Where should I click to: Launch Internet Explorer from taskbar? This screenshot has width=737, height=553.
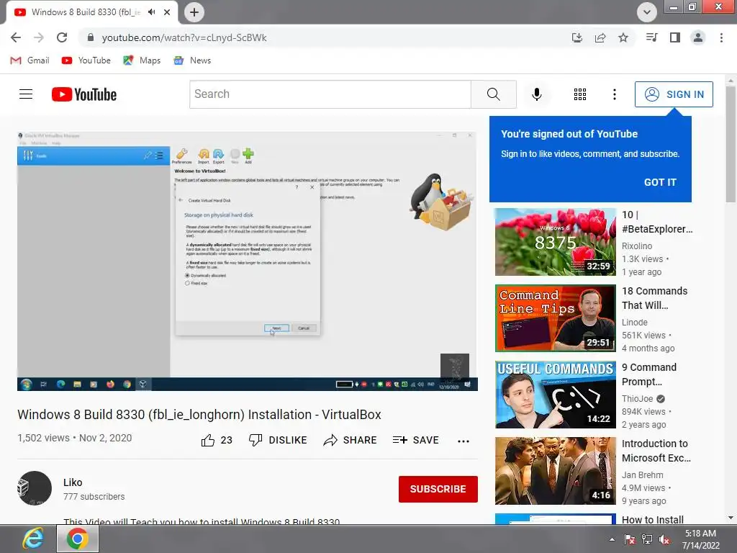coord(32,539)
